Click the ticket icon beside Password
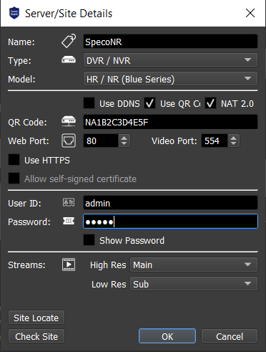This screenshot has height=352, width=266. tap(69, 221)
